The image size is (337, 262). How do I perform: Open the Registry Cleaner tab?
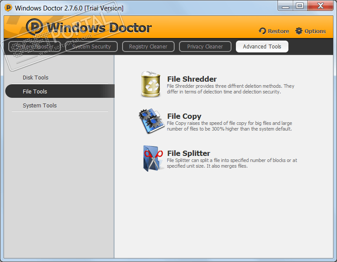pyautogui.click(x=148, y=47)
